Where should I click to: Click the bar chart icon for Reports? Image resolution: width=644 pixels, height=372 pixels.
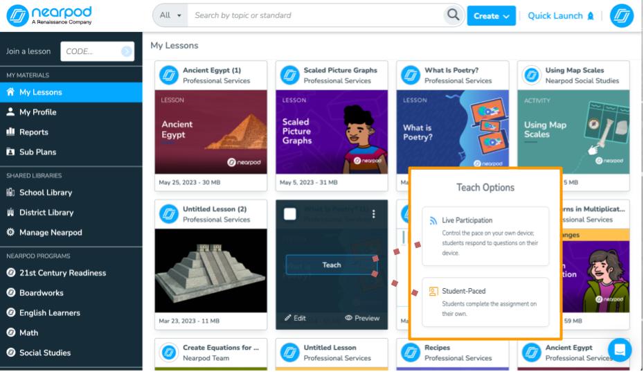pos(10,132)
